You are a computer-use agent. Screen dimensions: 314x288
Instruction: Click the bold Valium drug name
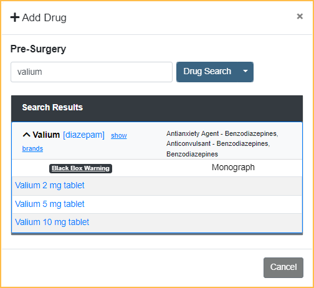[46, 135]
